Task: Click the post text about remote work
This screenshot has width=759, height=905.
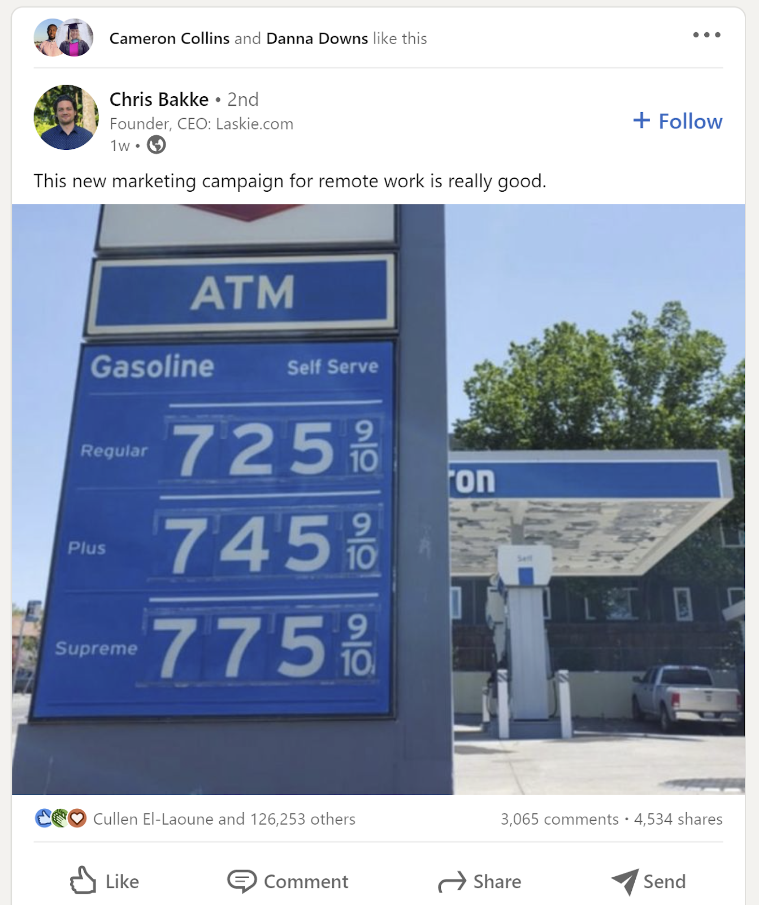Action: [x=290, y=181]
